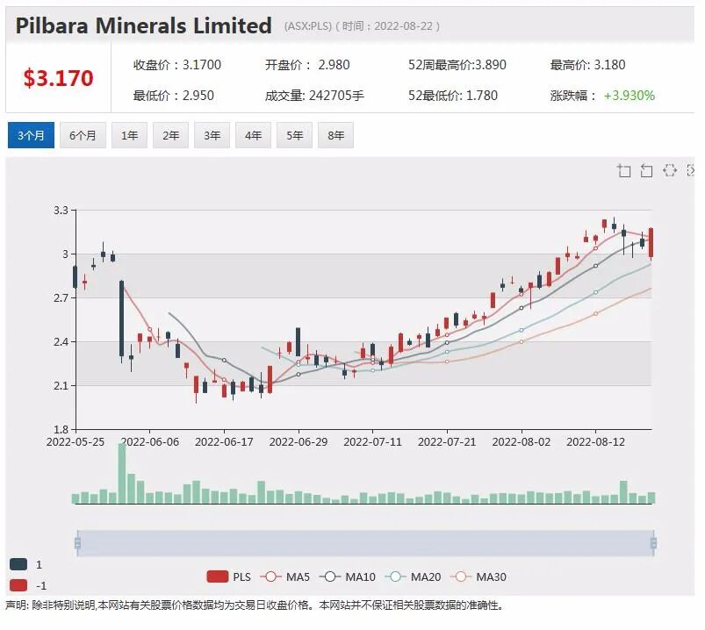Click the zoom reset back icon
This screenshot has width=705, height=630.
(646, 171)
